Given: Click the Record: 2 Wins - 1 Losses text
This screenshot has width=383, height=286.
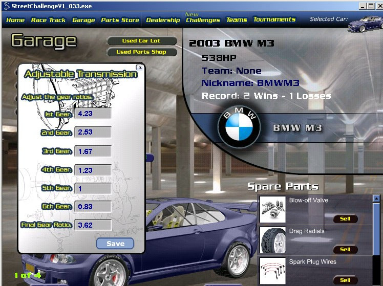Looking at the screenshot, I should tap(266, 96).
